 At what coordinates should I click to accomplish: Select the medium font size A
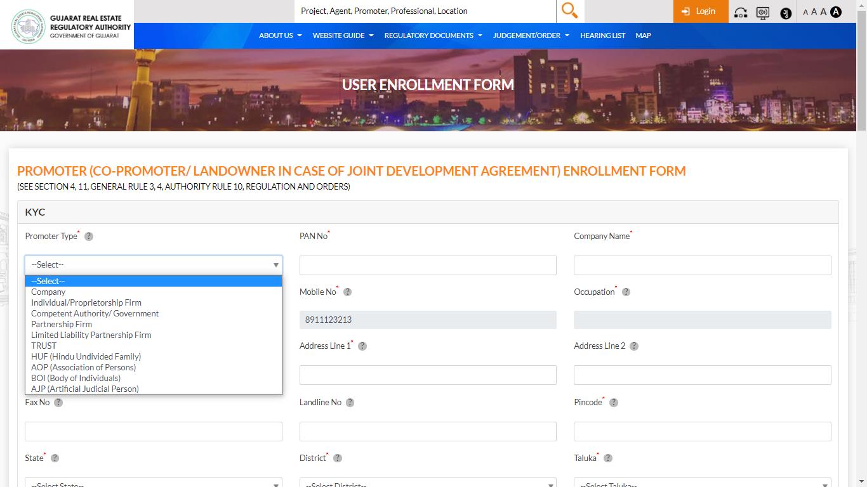pyautogui.click(x=814, y=12)
